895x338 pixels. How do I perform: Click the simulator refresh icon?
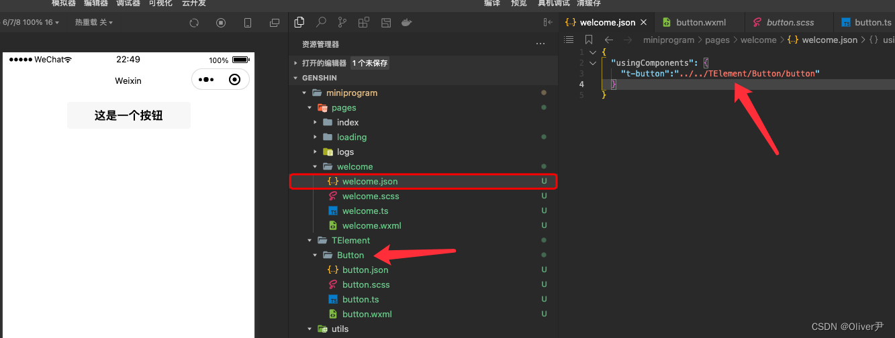click(x=194, y=23)
